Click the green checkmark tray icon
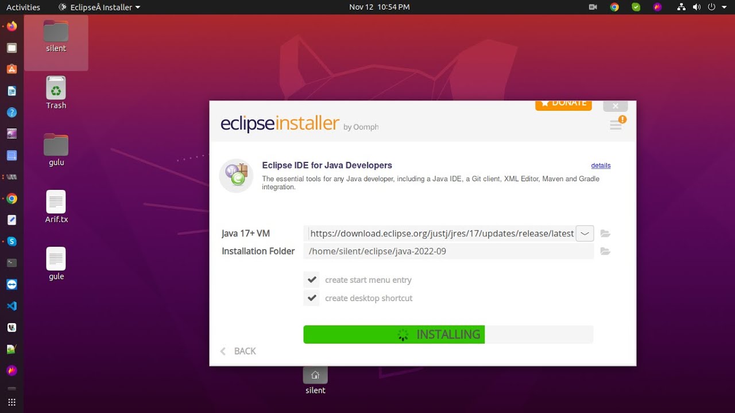Image resolution: width=735 pixels, height=413 pixels. 636,7
